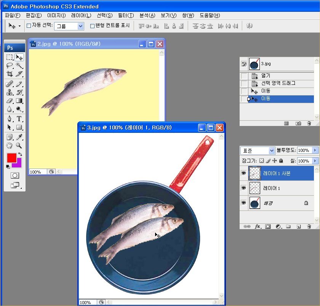Screen dimensions: 320x306
Task: Open the 필터(T) menu
Action: tap(126, 16)
